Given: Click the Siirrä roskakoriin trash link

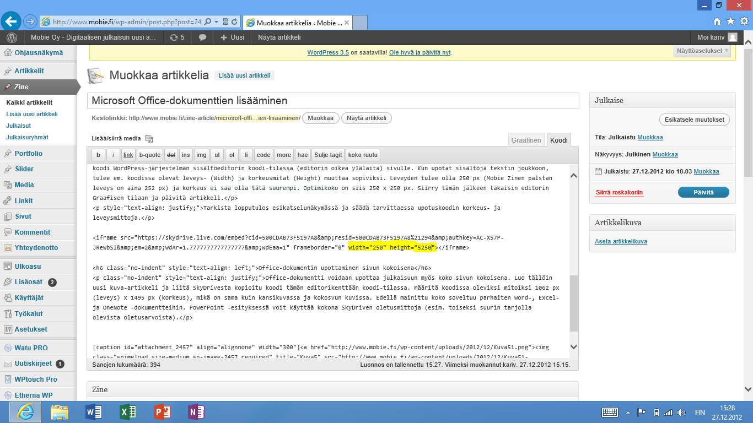Looking at the screenshot, I should 619,193.
